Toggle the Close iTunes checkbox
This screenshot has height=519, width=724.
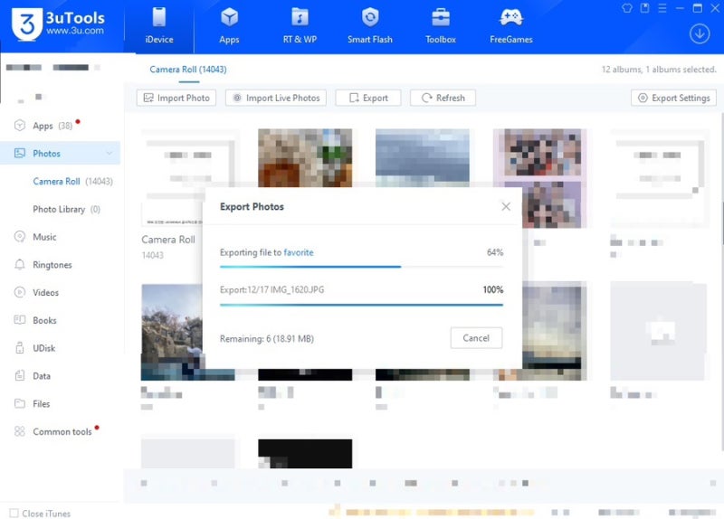(14, 513)
